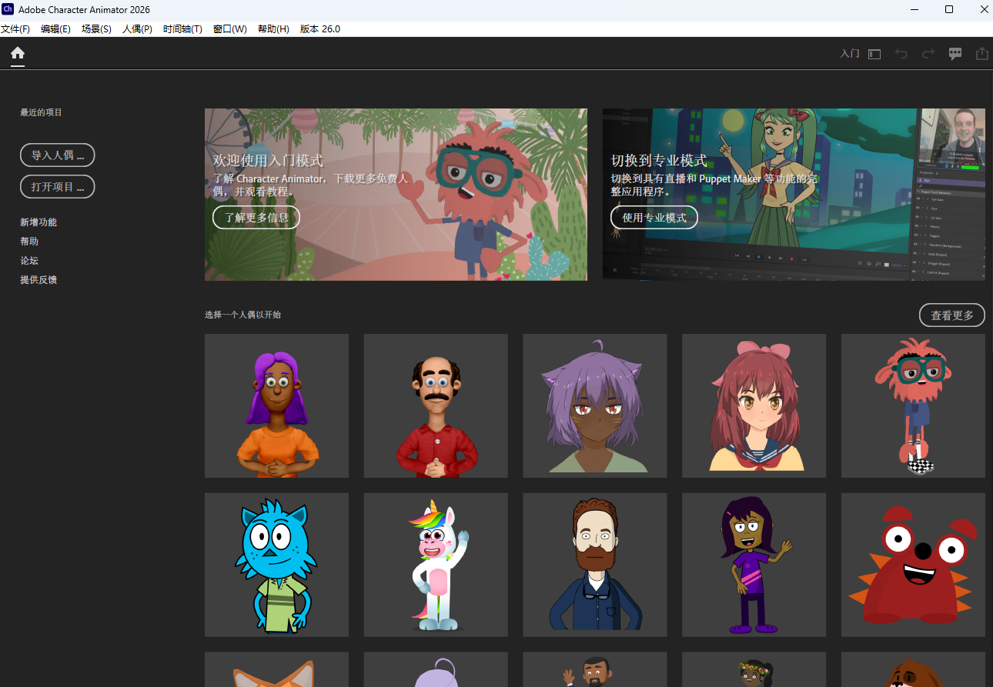Click the Undo arrow icon
Image resolution: width=993 pixels, height=687 pixels.
pos(901,54)
